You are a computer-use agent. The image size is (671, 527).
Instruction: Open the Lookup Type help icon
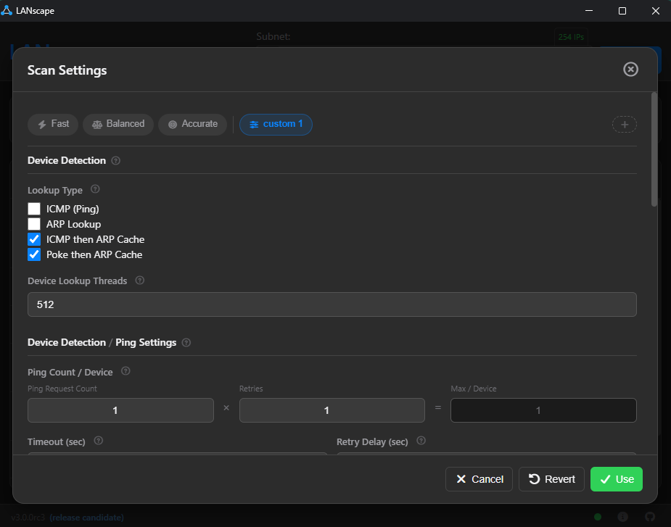[95, 190]
